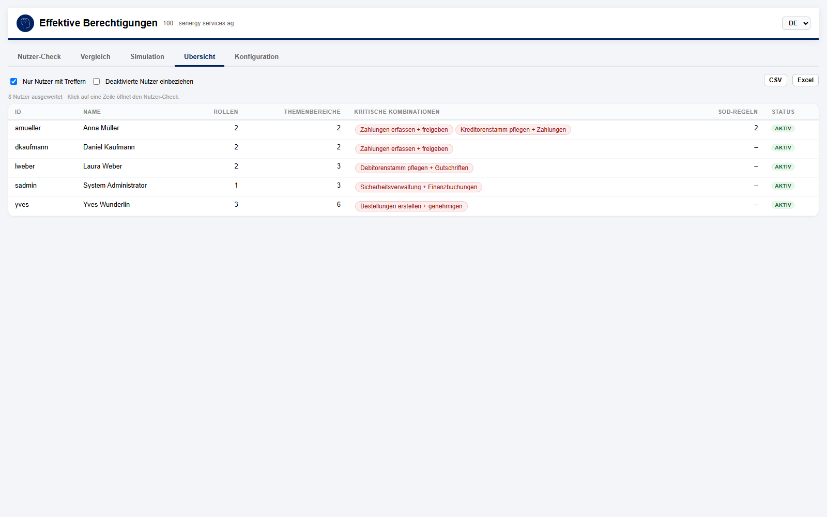Enable Deaktivierte Nutzer einbeziehen checkbox
Screen dimensions: 827x517
(97, 82)
